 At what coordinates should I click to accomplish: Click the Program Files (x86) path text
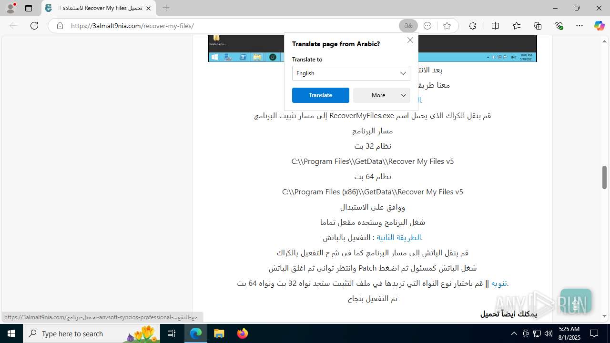[x=373, y=192]
